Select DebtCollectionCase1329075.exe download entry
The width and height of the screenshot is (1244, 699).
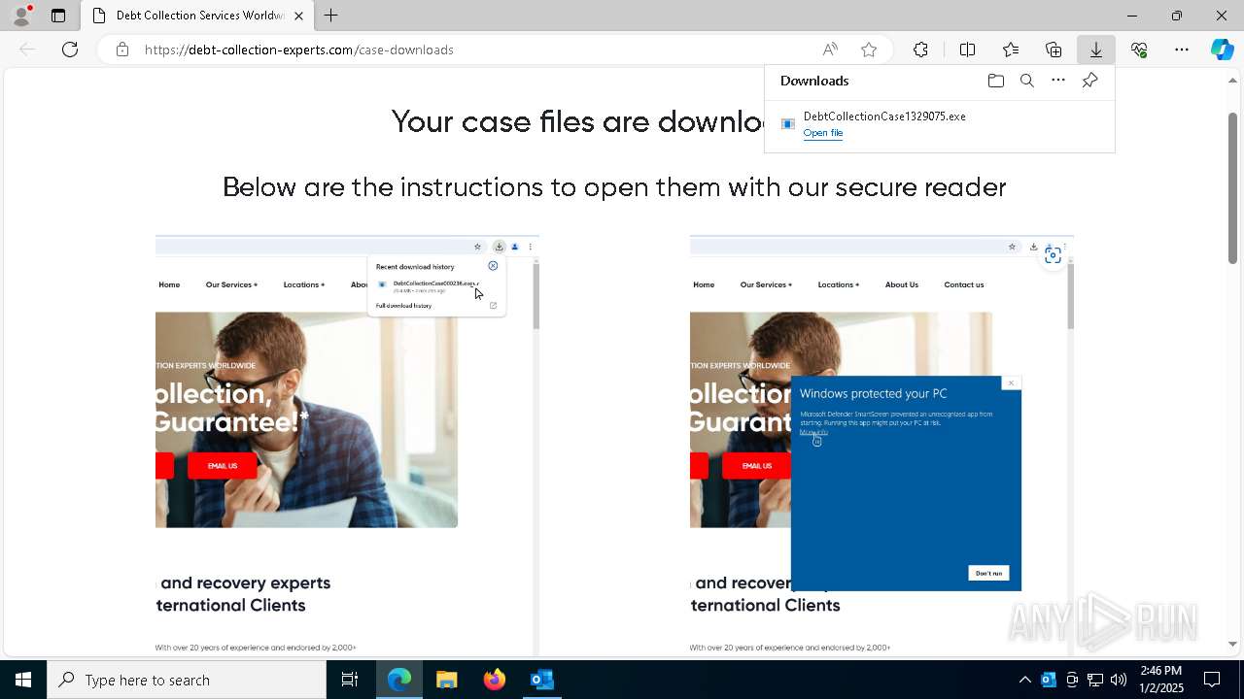[939, 124]
